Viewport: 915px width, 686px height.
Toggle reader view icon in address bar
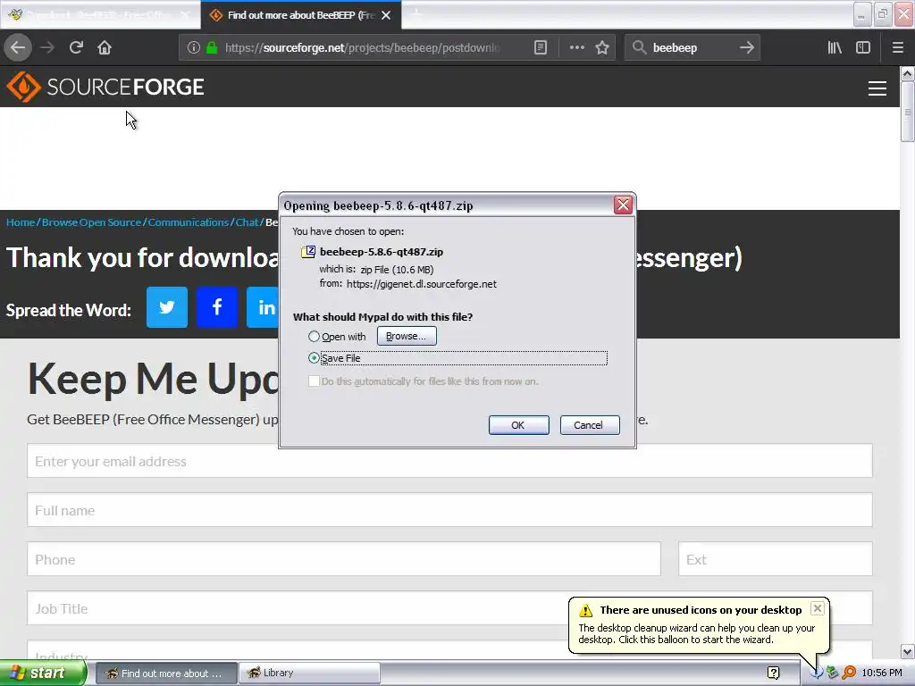coord(541,48)
